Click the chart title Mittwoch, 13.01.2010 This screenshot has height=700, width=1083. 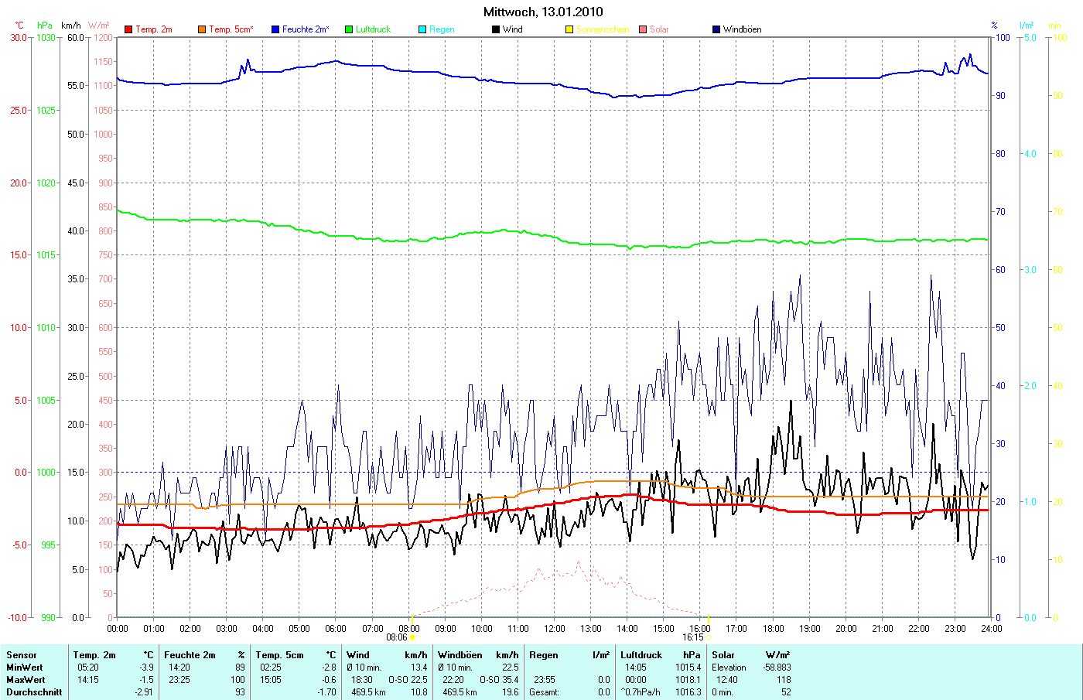pos(543,12)
